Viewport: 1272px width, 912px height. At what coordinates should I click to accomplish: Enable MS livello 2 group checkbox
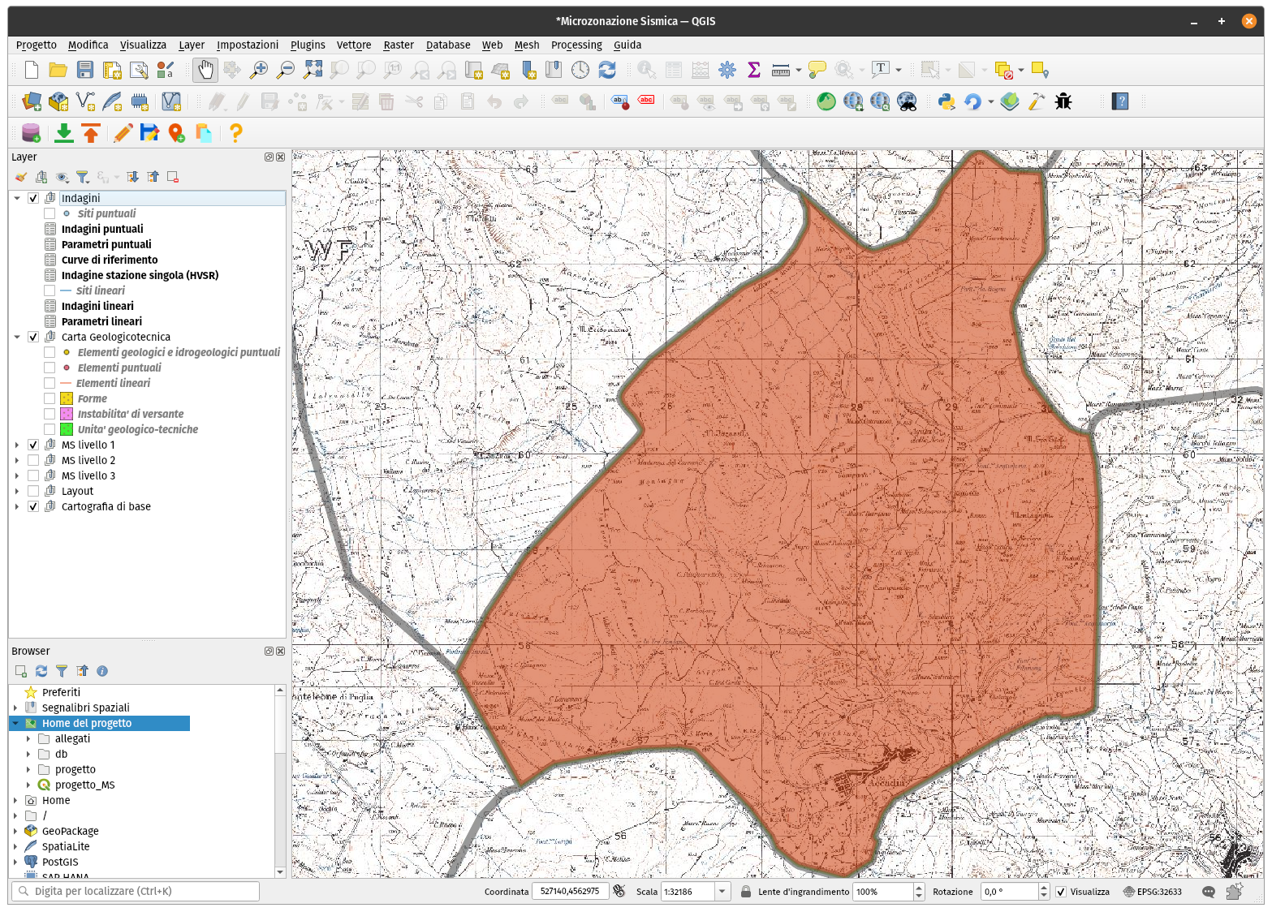click(33, 460)
